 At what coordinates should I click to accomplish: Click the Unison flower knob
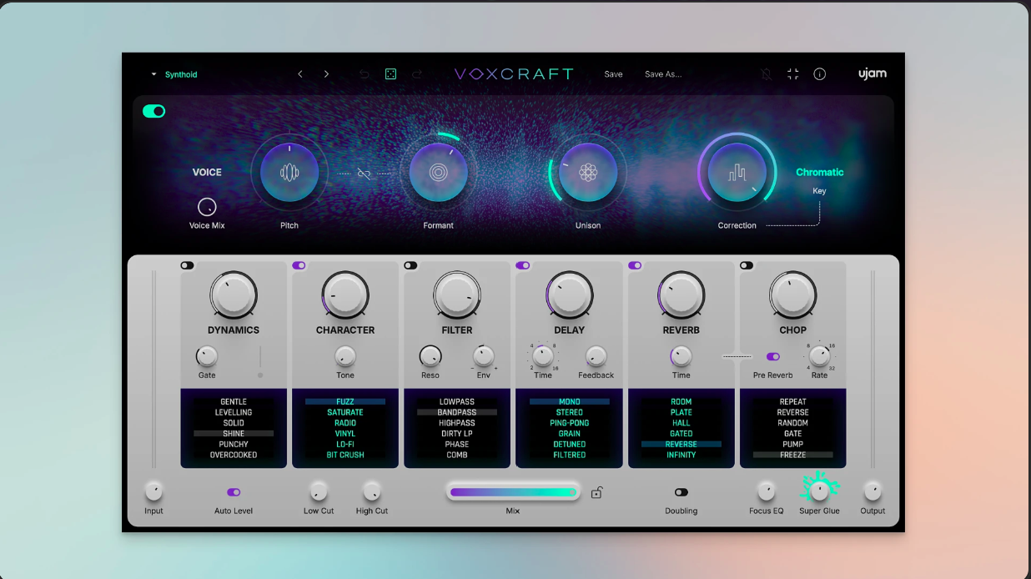pos(588,173)
